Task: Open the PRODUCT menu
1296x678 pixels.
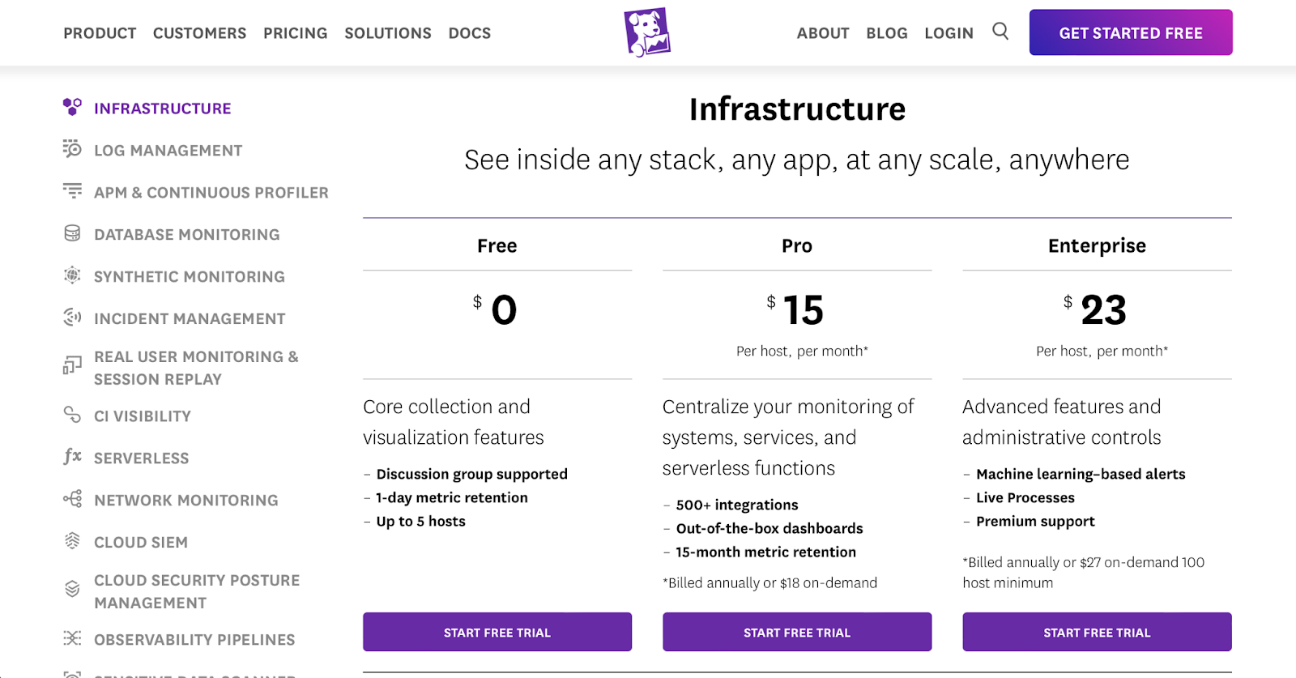Action: pos(99,33)
